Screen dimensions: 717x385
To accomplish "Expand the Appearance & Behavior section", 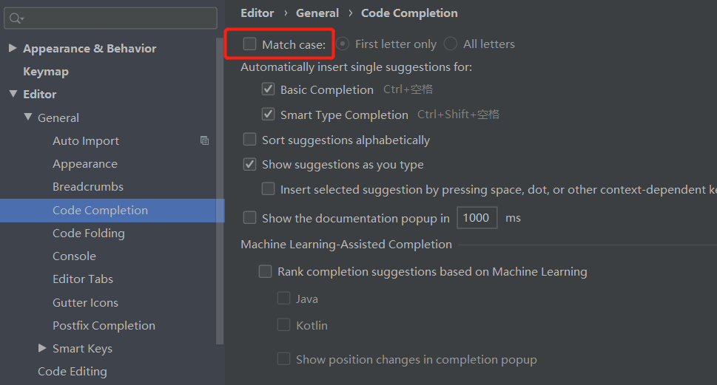I will pyautogui.click(x=13, y=48).
